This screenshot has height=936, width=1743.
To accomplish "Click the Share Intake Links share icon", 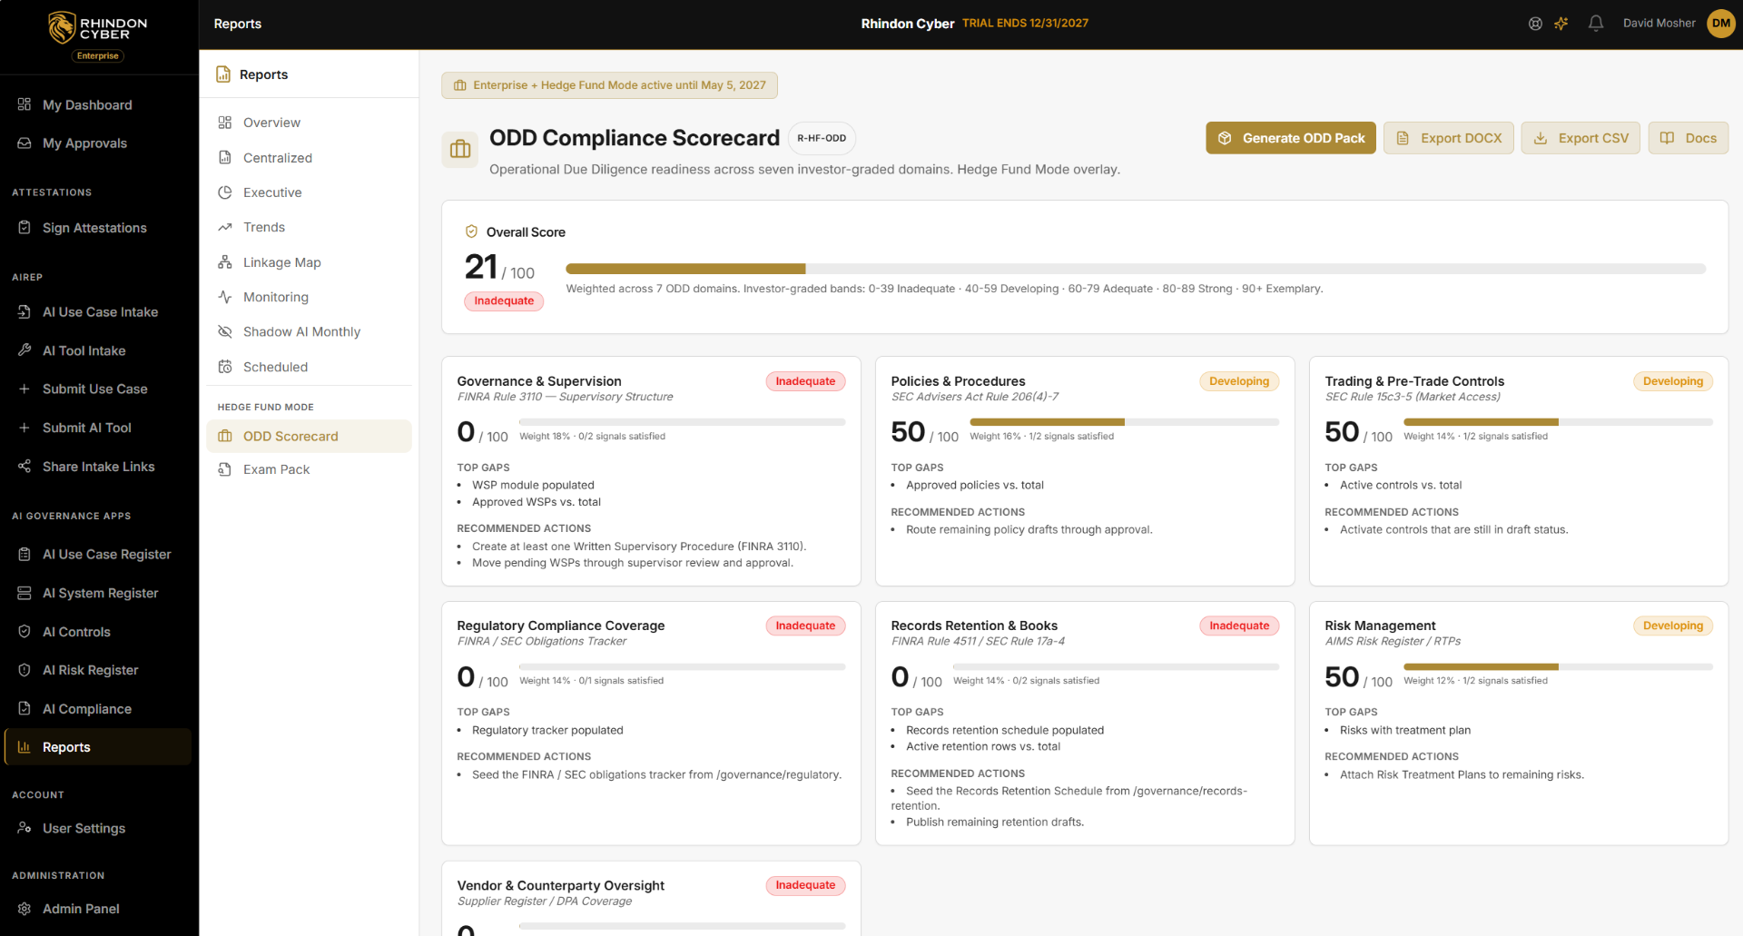I will [25, 467].
